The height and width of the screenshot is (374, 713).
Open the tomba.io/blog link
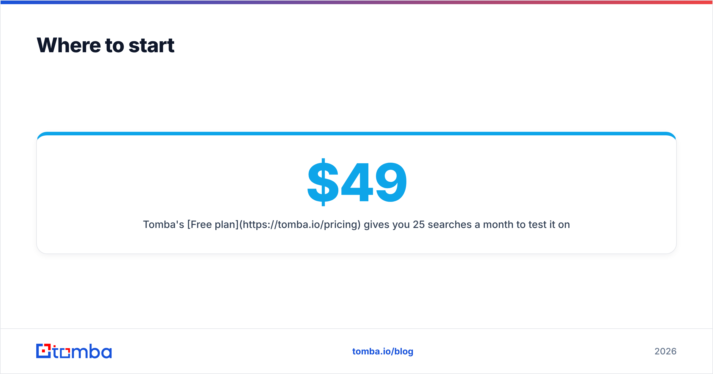coord(383,351)
